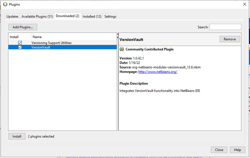The width and height of the screenshot is (250, 158).
Task: Close the Plugins window with X
Action: click(x=245, y=4)
